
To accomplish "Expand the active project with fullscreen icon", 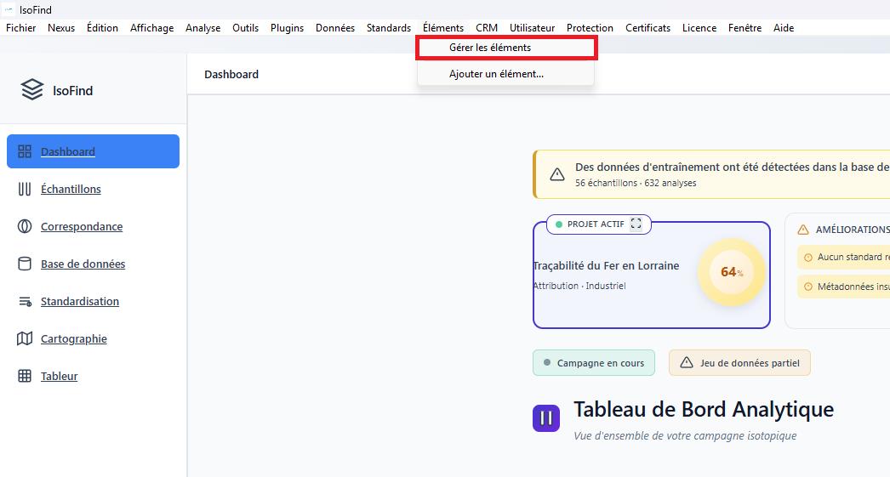I will point(636,224).
